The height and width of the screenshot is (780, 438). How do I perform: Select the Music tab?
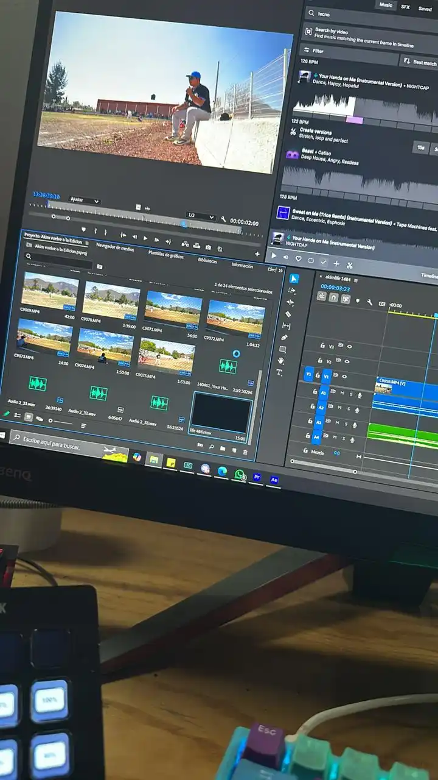(386, 4)
